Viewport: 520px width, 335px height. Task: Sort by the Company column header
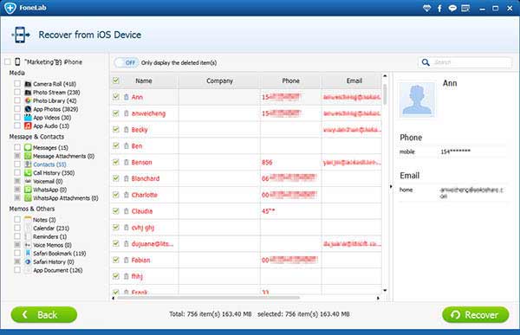219,81
